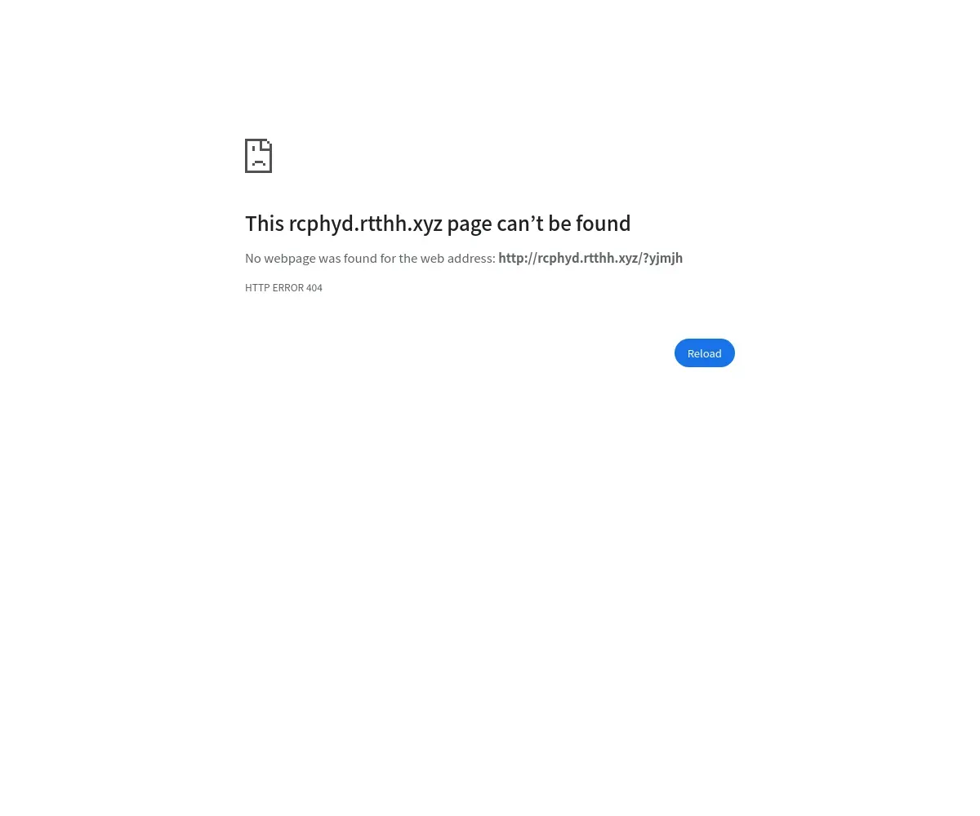Click the 'http://' prefix of the bold address

[518, 258]
